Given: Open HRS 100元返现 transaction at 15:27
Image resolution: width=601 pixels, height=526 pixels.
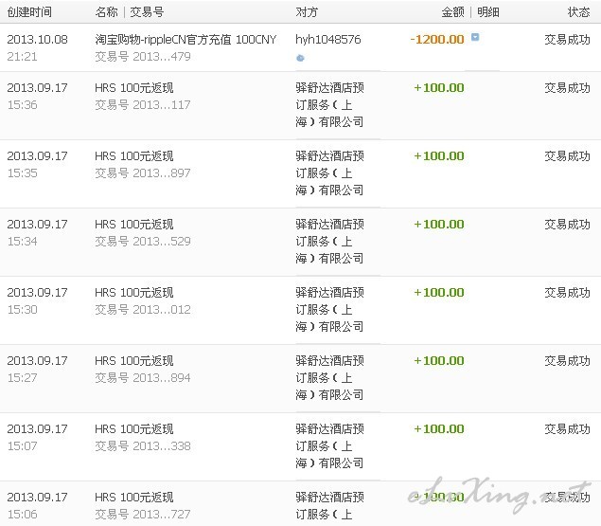Looking at the screenshot, I should click(134, 360).
